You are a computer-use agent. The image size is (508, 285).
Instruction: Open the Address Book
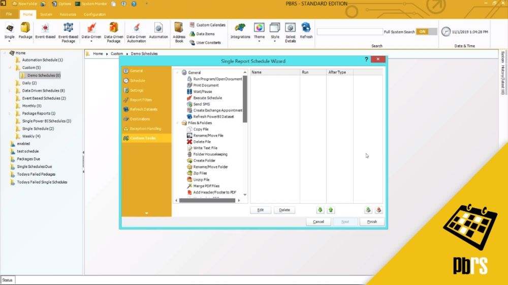[179, 33]
